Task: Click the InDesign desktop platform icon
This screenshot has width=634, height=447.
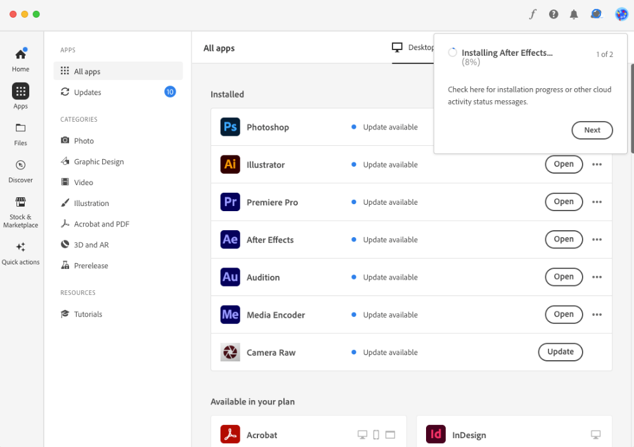Action: click(x=595, y=435)
